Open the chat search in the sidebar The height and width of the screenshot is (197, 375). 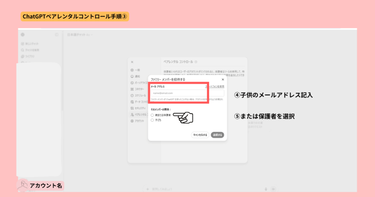point(30,50)
